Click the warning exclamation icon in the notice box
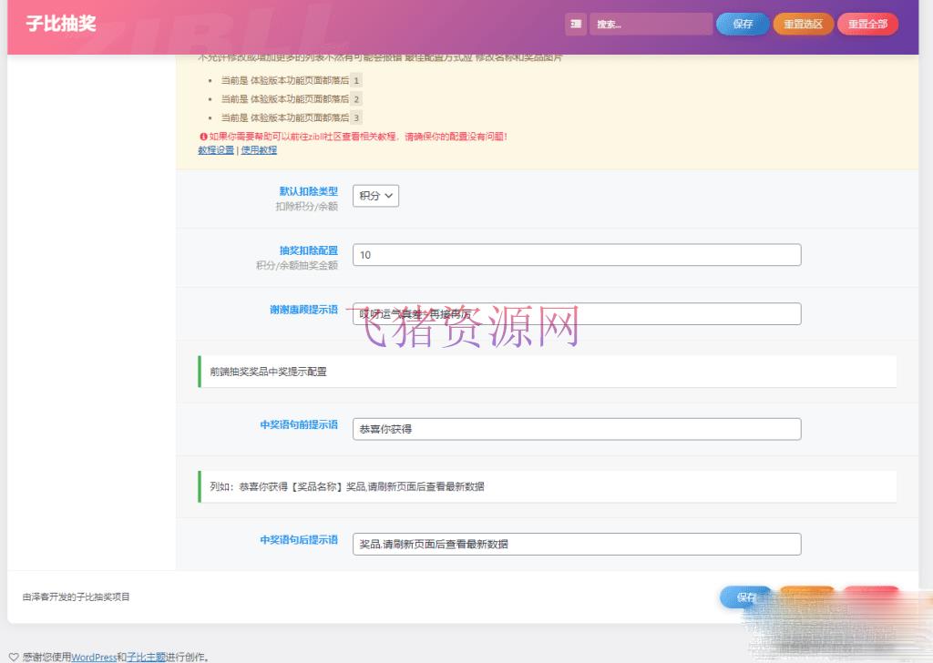933x663 pixels. [203, 136]
